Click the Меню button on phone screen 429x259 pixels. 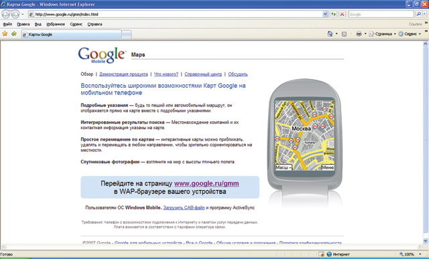pos(328,167)
